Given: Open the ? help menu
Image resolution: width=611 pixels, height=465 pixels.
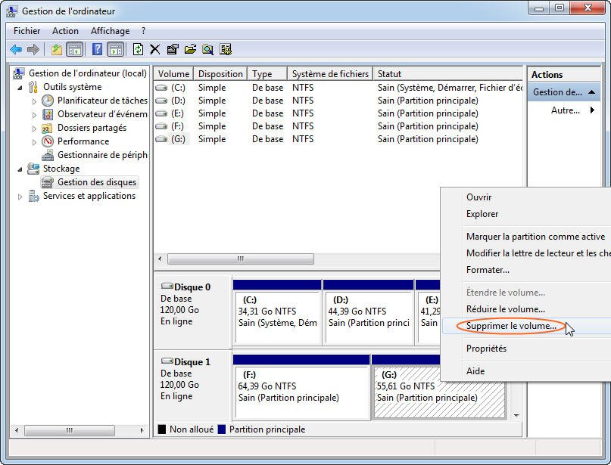Looking at the screenshot, I should tap(143, 31).
